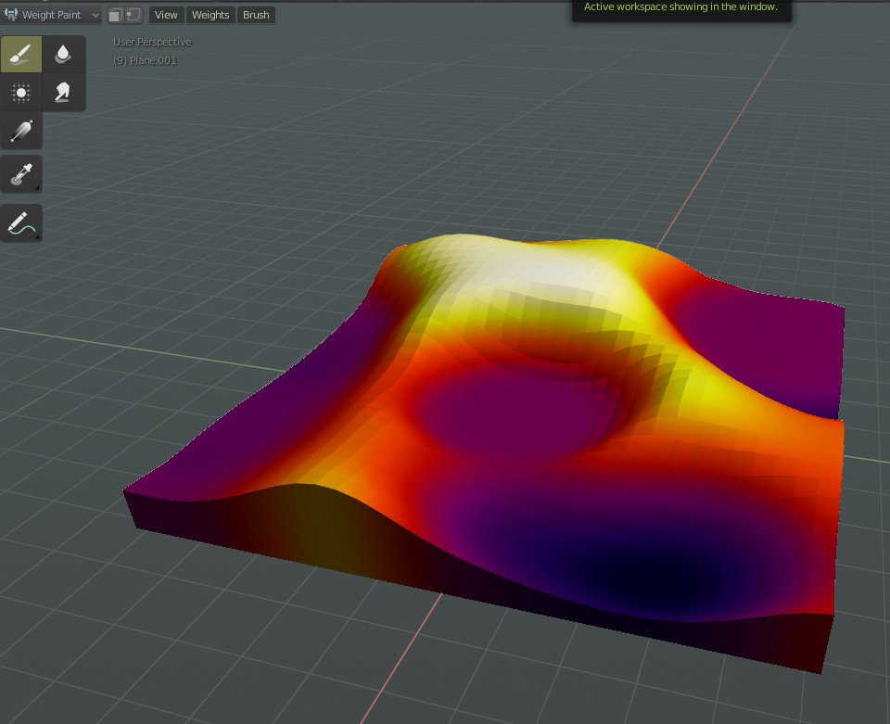Viewport: 890px width, 724px height.
Task: Select the Blur droplet tool
Action: [x=63, y=55]
